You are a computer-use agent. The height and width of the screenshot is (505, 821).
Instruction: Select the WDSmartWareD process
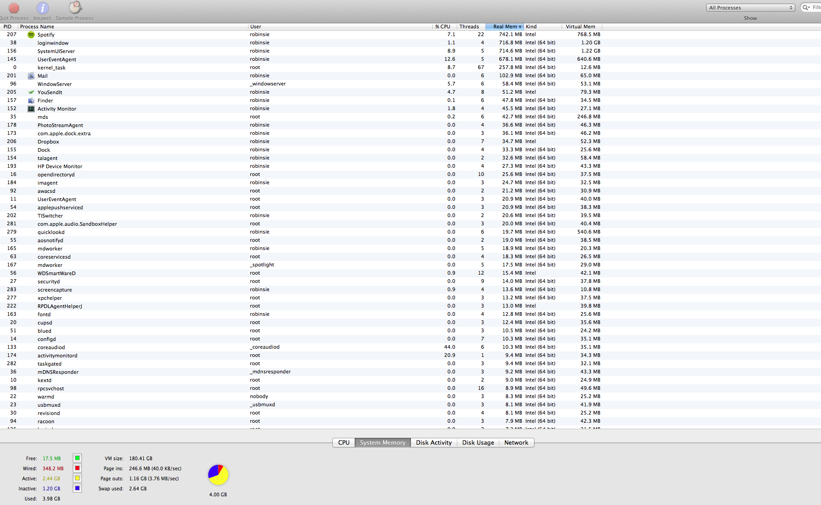click(57, 273)
